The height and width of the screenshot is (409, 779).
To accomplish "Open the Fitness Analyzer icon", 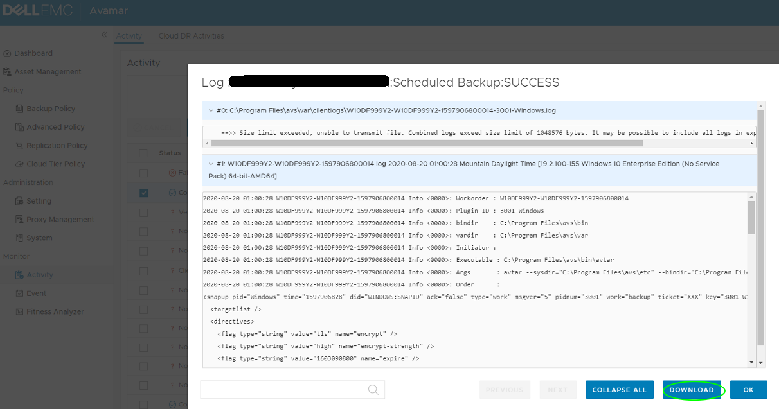I will click(20, 312).
